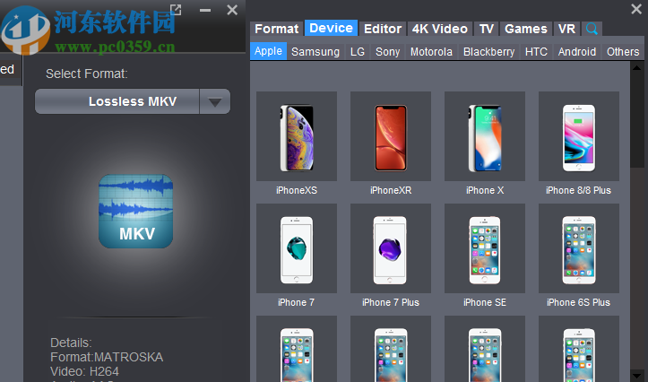Image resolution: width=648 pixels, height=382 pixels.
Task: Pick the iPhone X device preset
Action: [x=485, y=136]
